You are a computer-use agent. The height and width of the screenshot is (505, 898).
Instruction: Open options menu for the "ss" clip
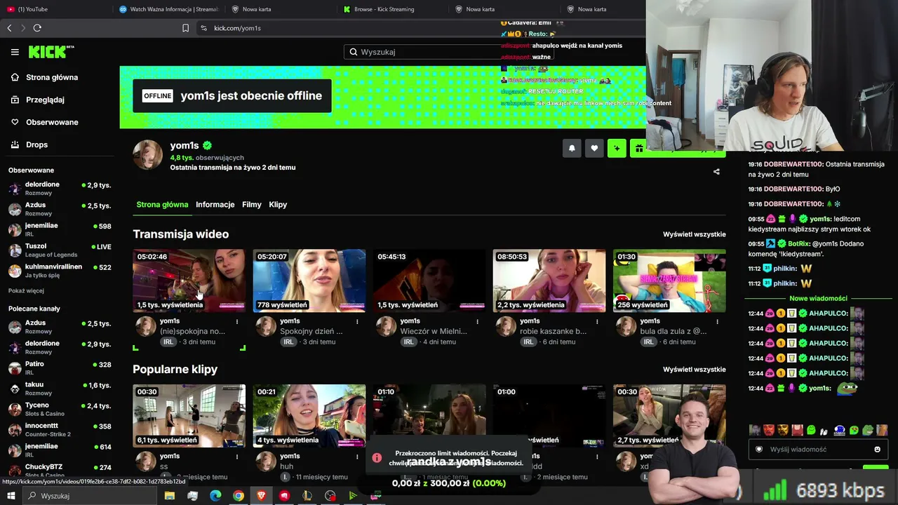[x=237, y=457]
